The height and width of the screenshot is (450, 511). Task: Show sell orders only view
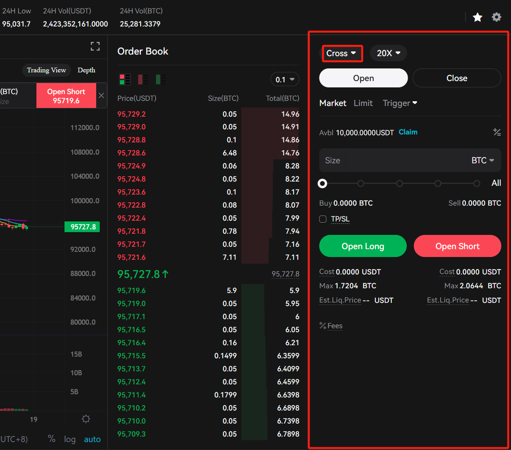pyautogui.click(x=143, y=79)
